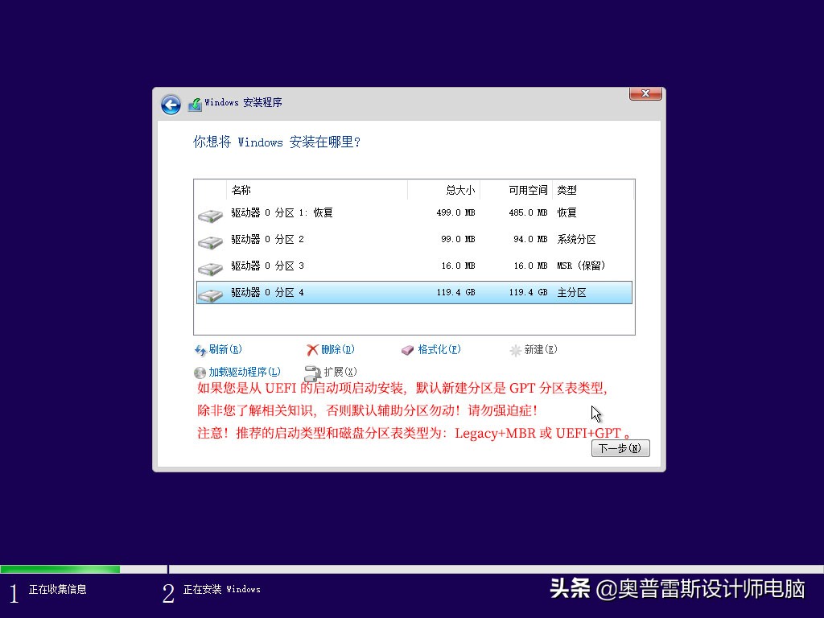Click the eraser-shaped 格式化 (Format) icon
Viewport: 824px width, 618px height.
pos(407,349)
